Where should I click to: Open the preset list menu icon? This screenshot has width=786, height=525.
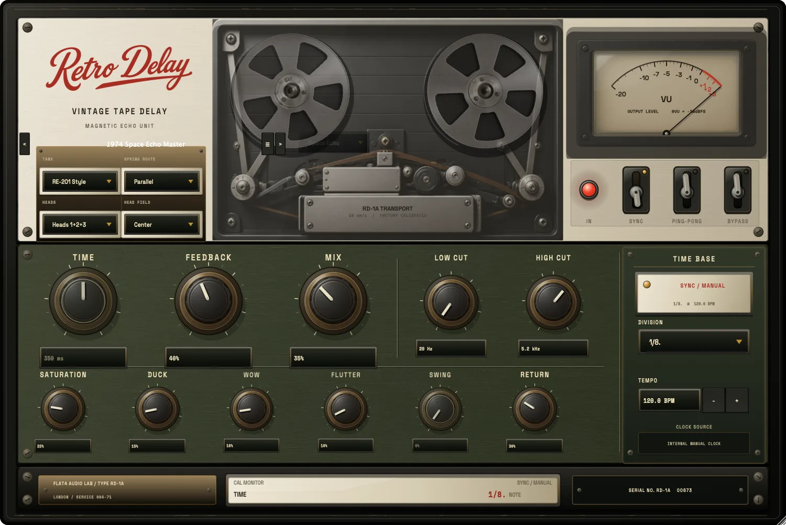click(x=267, y=144)
